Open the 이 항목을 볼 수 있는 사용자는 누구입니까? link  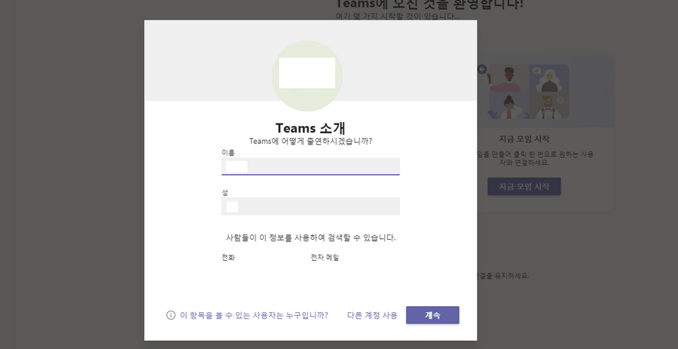coord(254,315)
